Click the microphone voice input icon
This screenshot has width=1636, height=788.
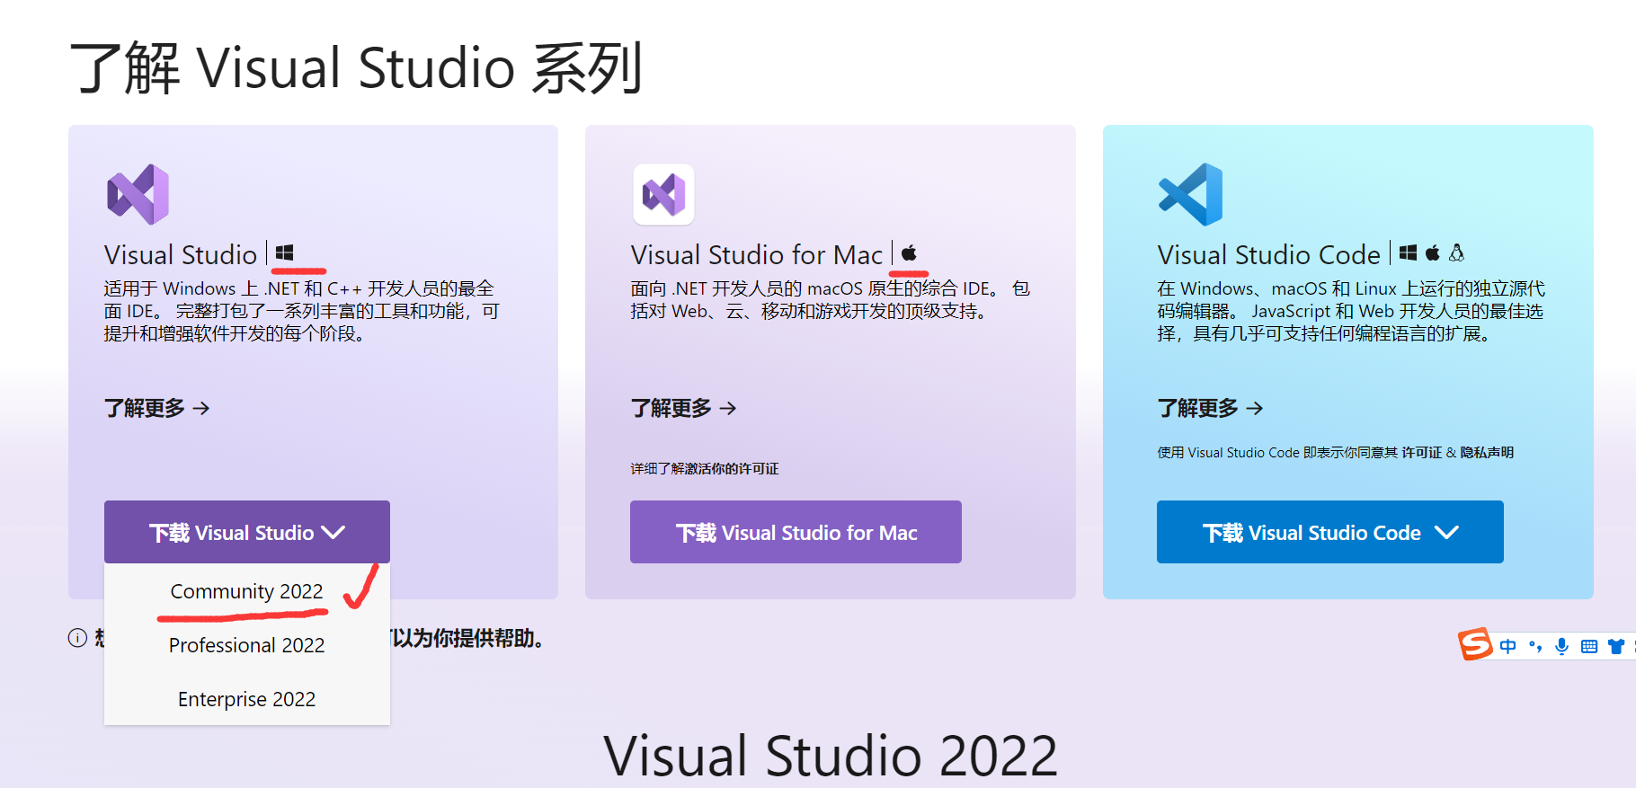pyautogui.click(x=1562, y=646)
